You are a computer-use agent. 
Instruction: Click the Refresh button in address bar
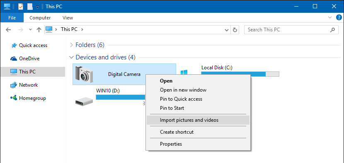(235, 30)
